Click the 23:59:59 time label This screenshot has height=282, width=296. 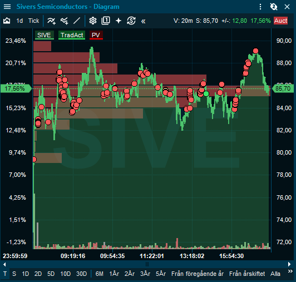[15, 256]
